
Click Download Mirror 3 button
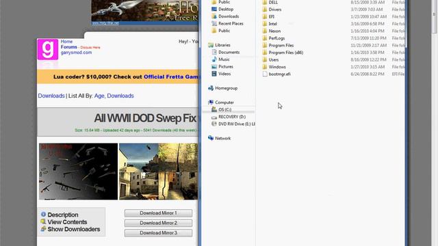point(158,233)
